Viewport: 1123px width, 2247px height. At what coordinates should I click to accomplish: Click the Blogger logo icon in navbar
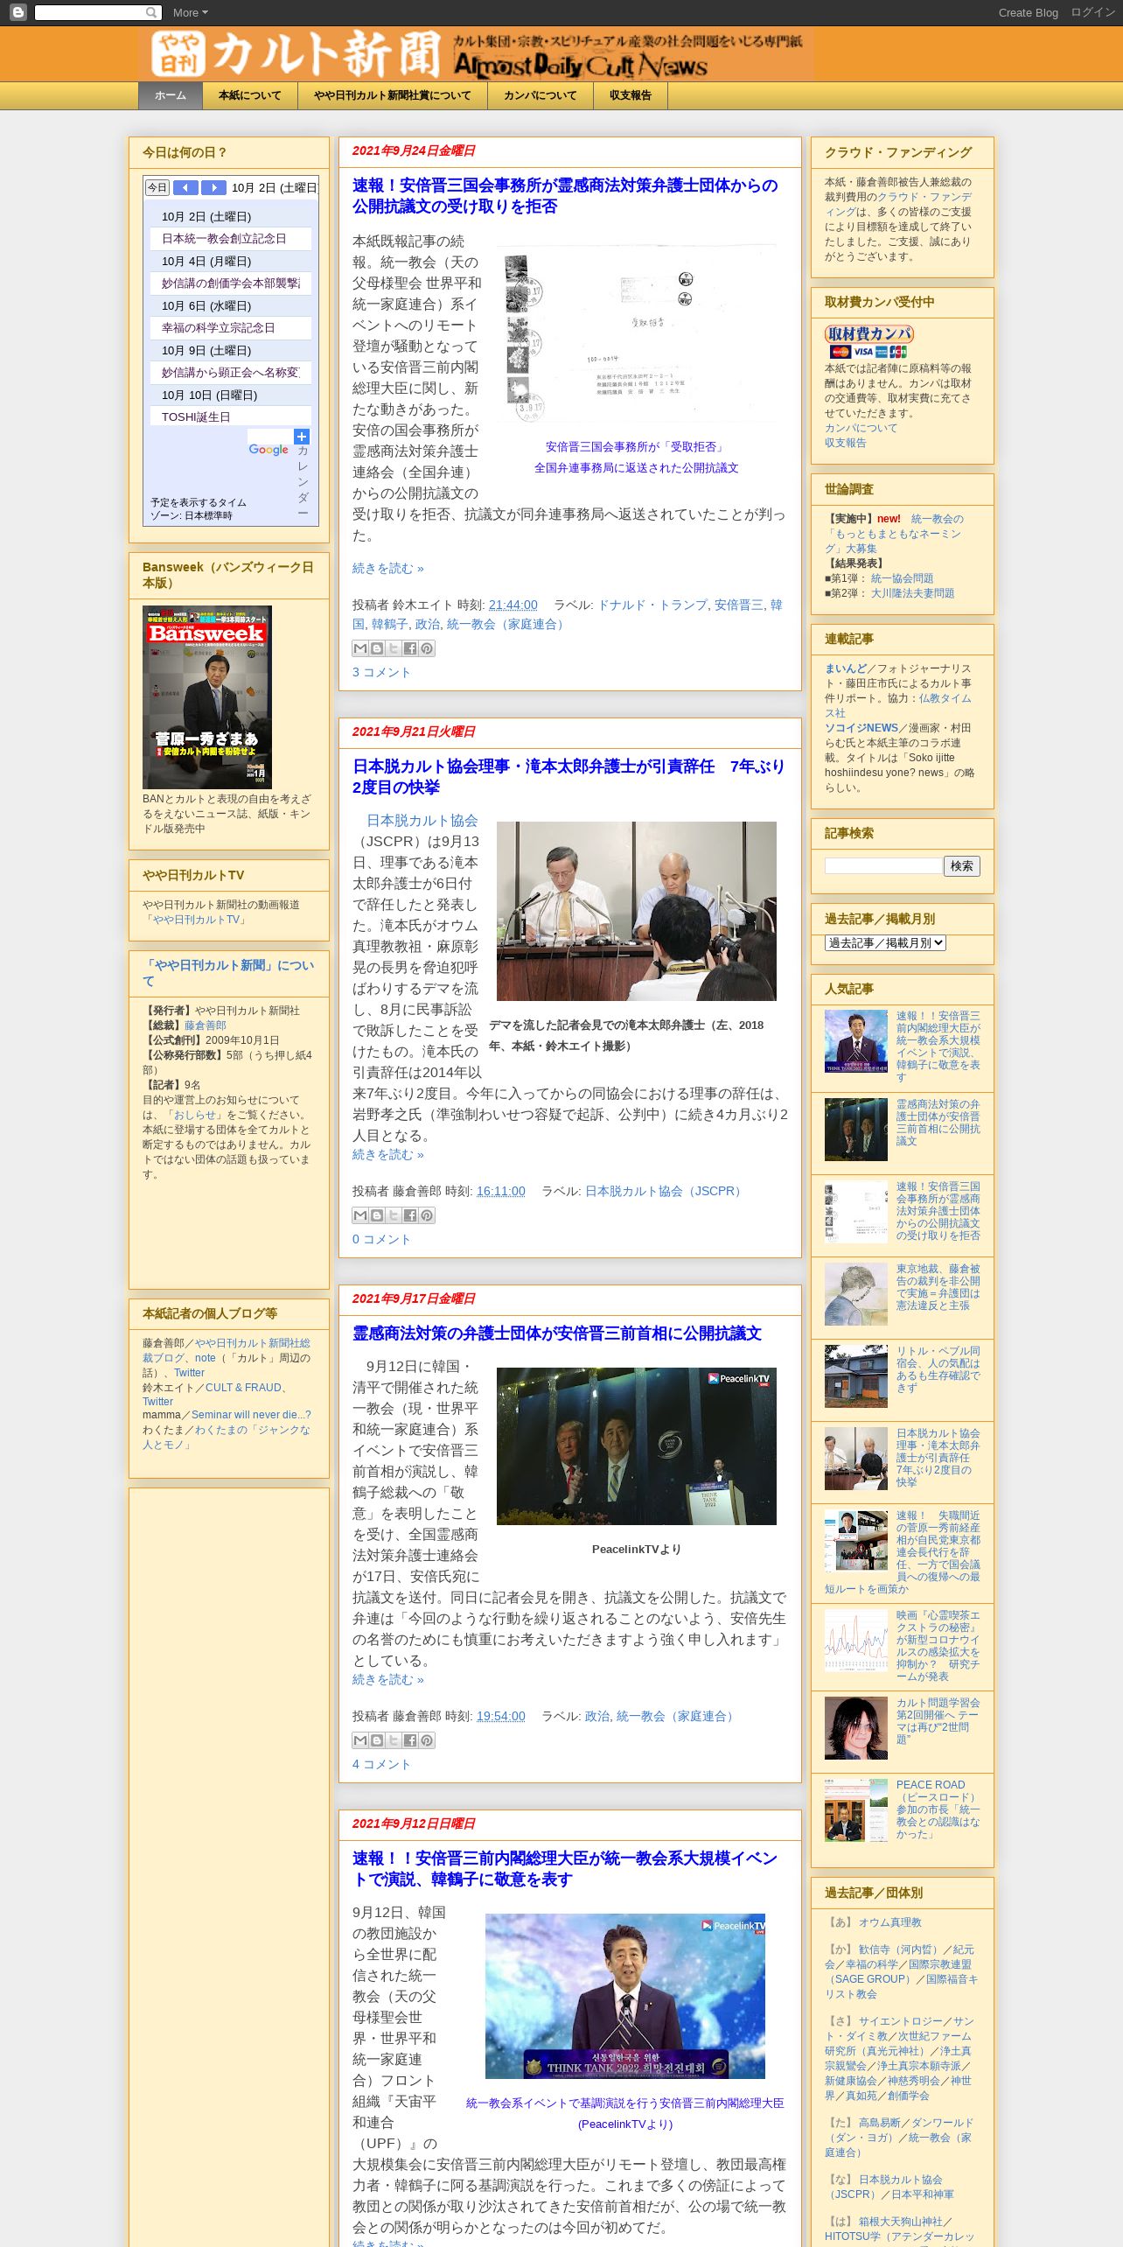(x=17, y=12)
